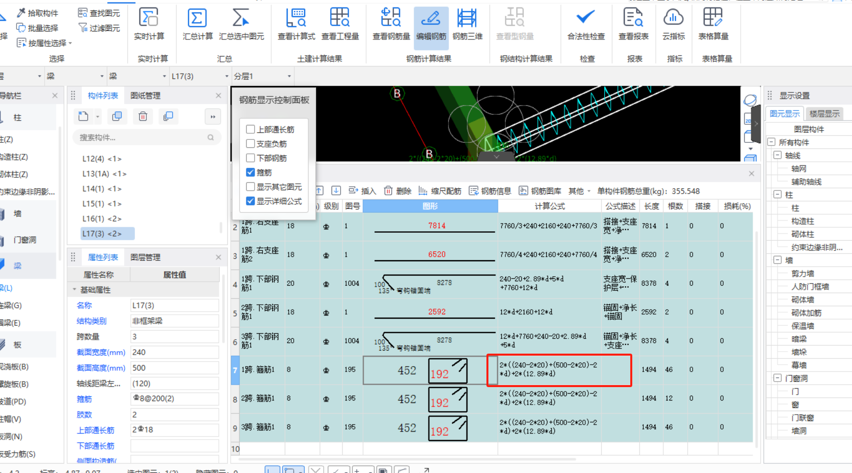852x473 pixels.
Task: Open 钢筋图库 in rebar toolbar
Action: pos(540,191)
